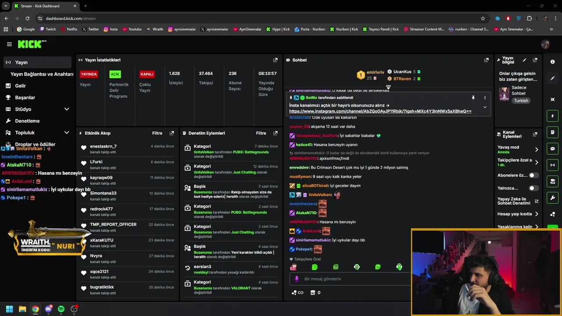
Task: Switch to the Stream - Kick Dashboard tab
Action: click(45, 6)
